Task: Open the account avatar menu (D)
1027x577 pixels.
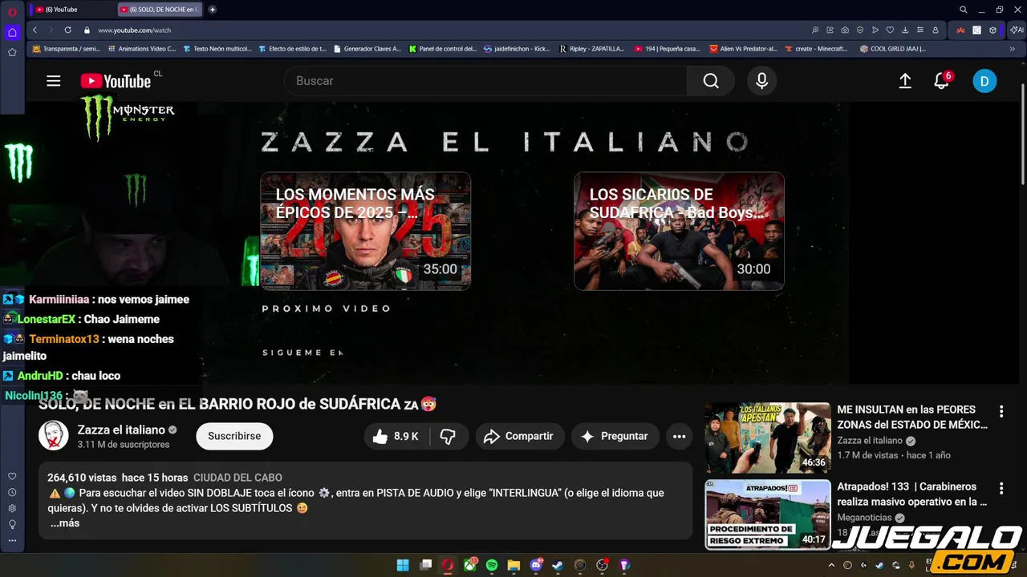Action: pyautogui.click(x=984, y=81)
